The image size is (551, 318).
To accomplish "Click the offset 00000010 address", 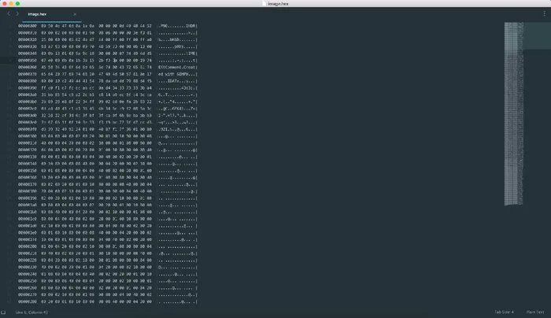I will pyautogui.click(x=28, y=33).
